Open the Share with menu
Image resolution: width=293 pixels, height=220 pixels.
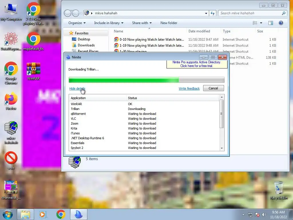tap(142, 23)
